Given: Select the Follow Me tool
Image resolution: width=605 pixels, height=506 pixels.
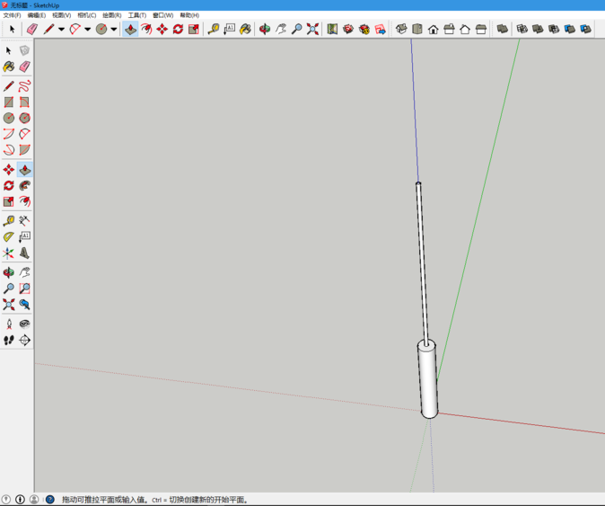Looking at the screenshot, I should [x=25, y=185].
